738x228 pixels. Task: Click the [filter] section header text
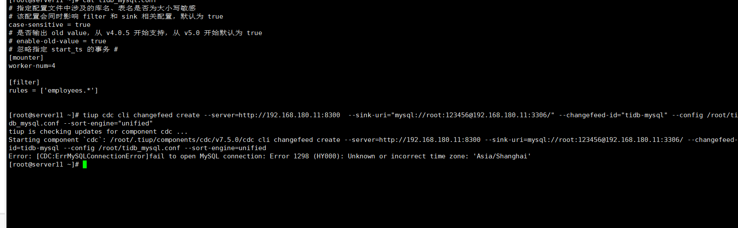click(x=24, y=82)
